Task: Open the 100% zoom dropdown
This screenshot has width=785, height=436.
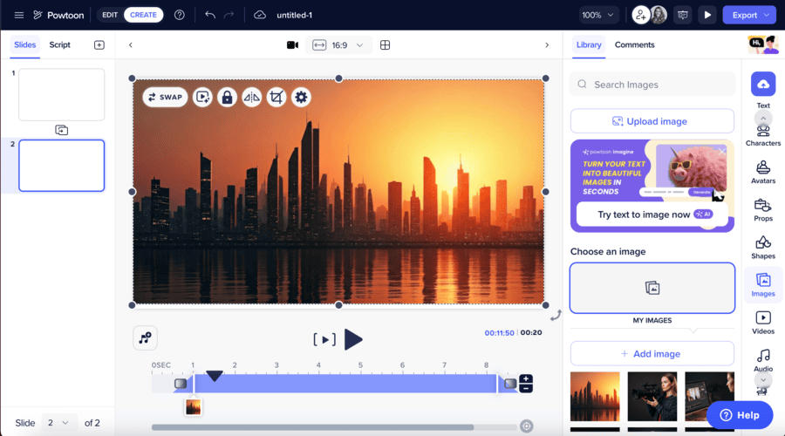Action: click(x=599, y=15)
